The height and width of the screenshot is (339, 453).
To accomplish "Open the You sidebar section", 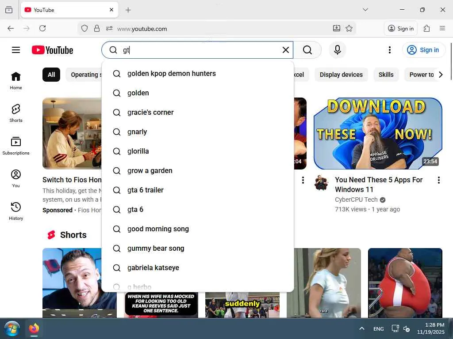I will 16,178.
